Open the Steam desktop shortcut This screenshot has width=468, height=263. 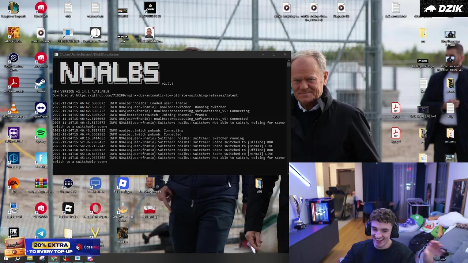pos(41,85)
